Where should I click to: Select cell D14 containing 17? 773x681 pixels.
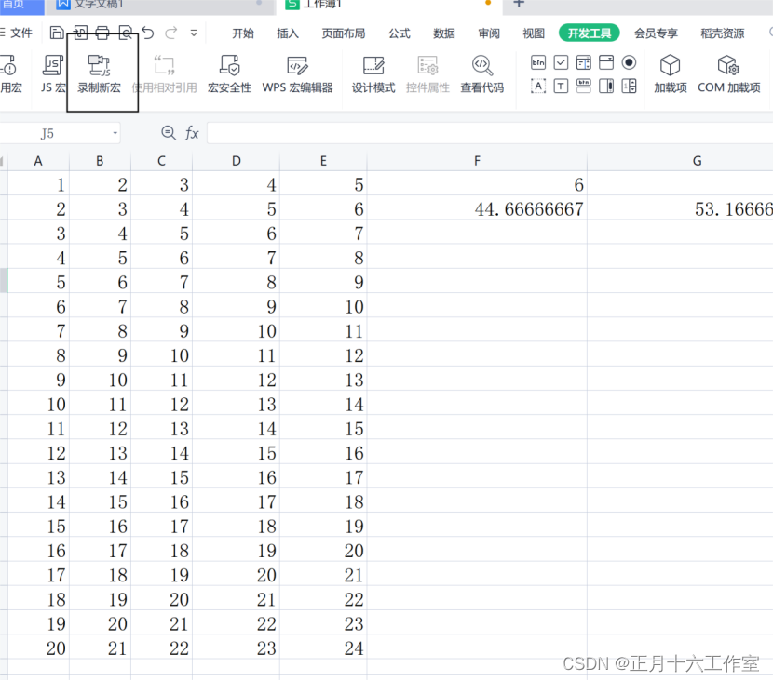pyautogui.click(x=237, y=501)
